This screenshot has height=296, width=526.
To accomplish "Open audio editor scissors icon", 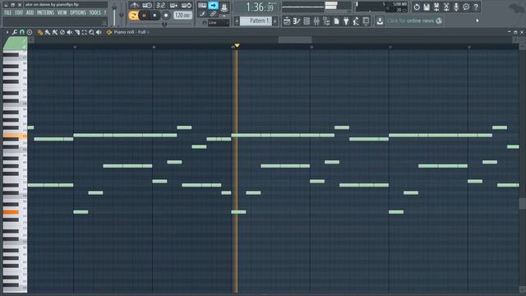I will (x=446, y=7).
